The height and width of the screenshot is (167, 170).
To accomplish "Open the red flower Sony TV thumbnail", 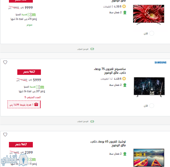I will pos(148,15).
